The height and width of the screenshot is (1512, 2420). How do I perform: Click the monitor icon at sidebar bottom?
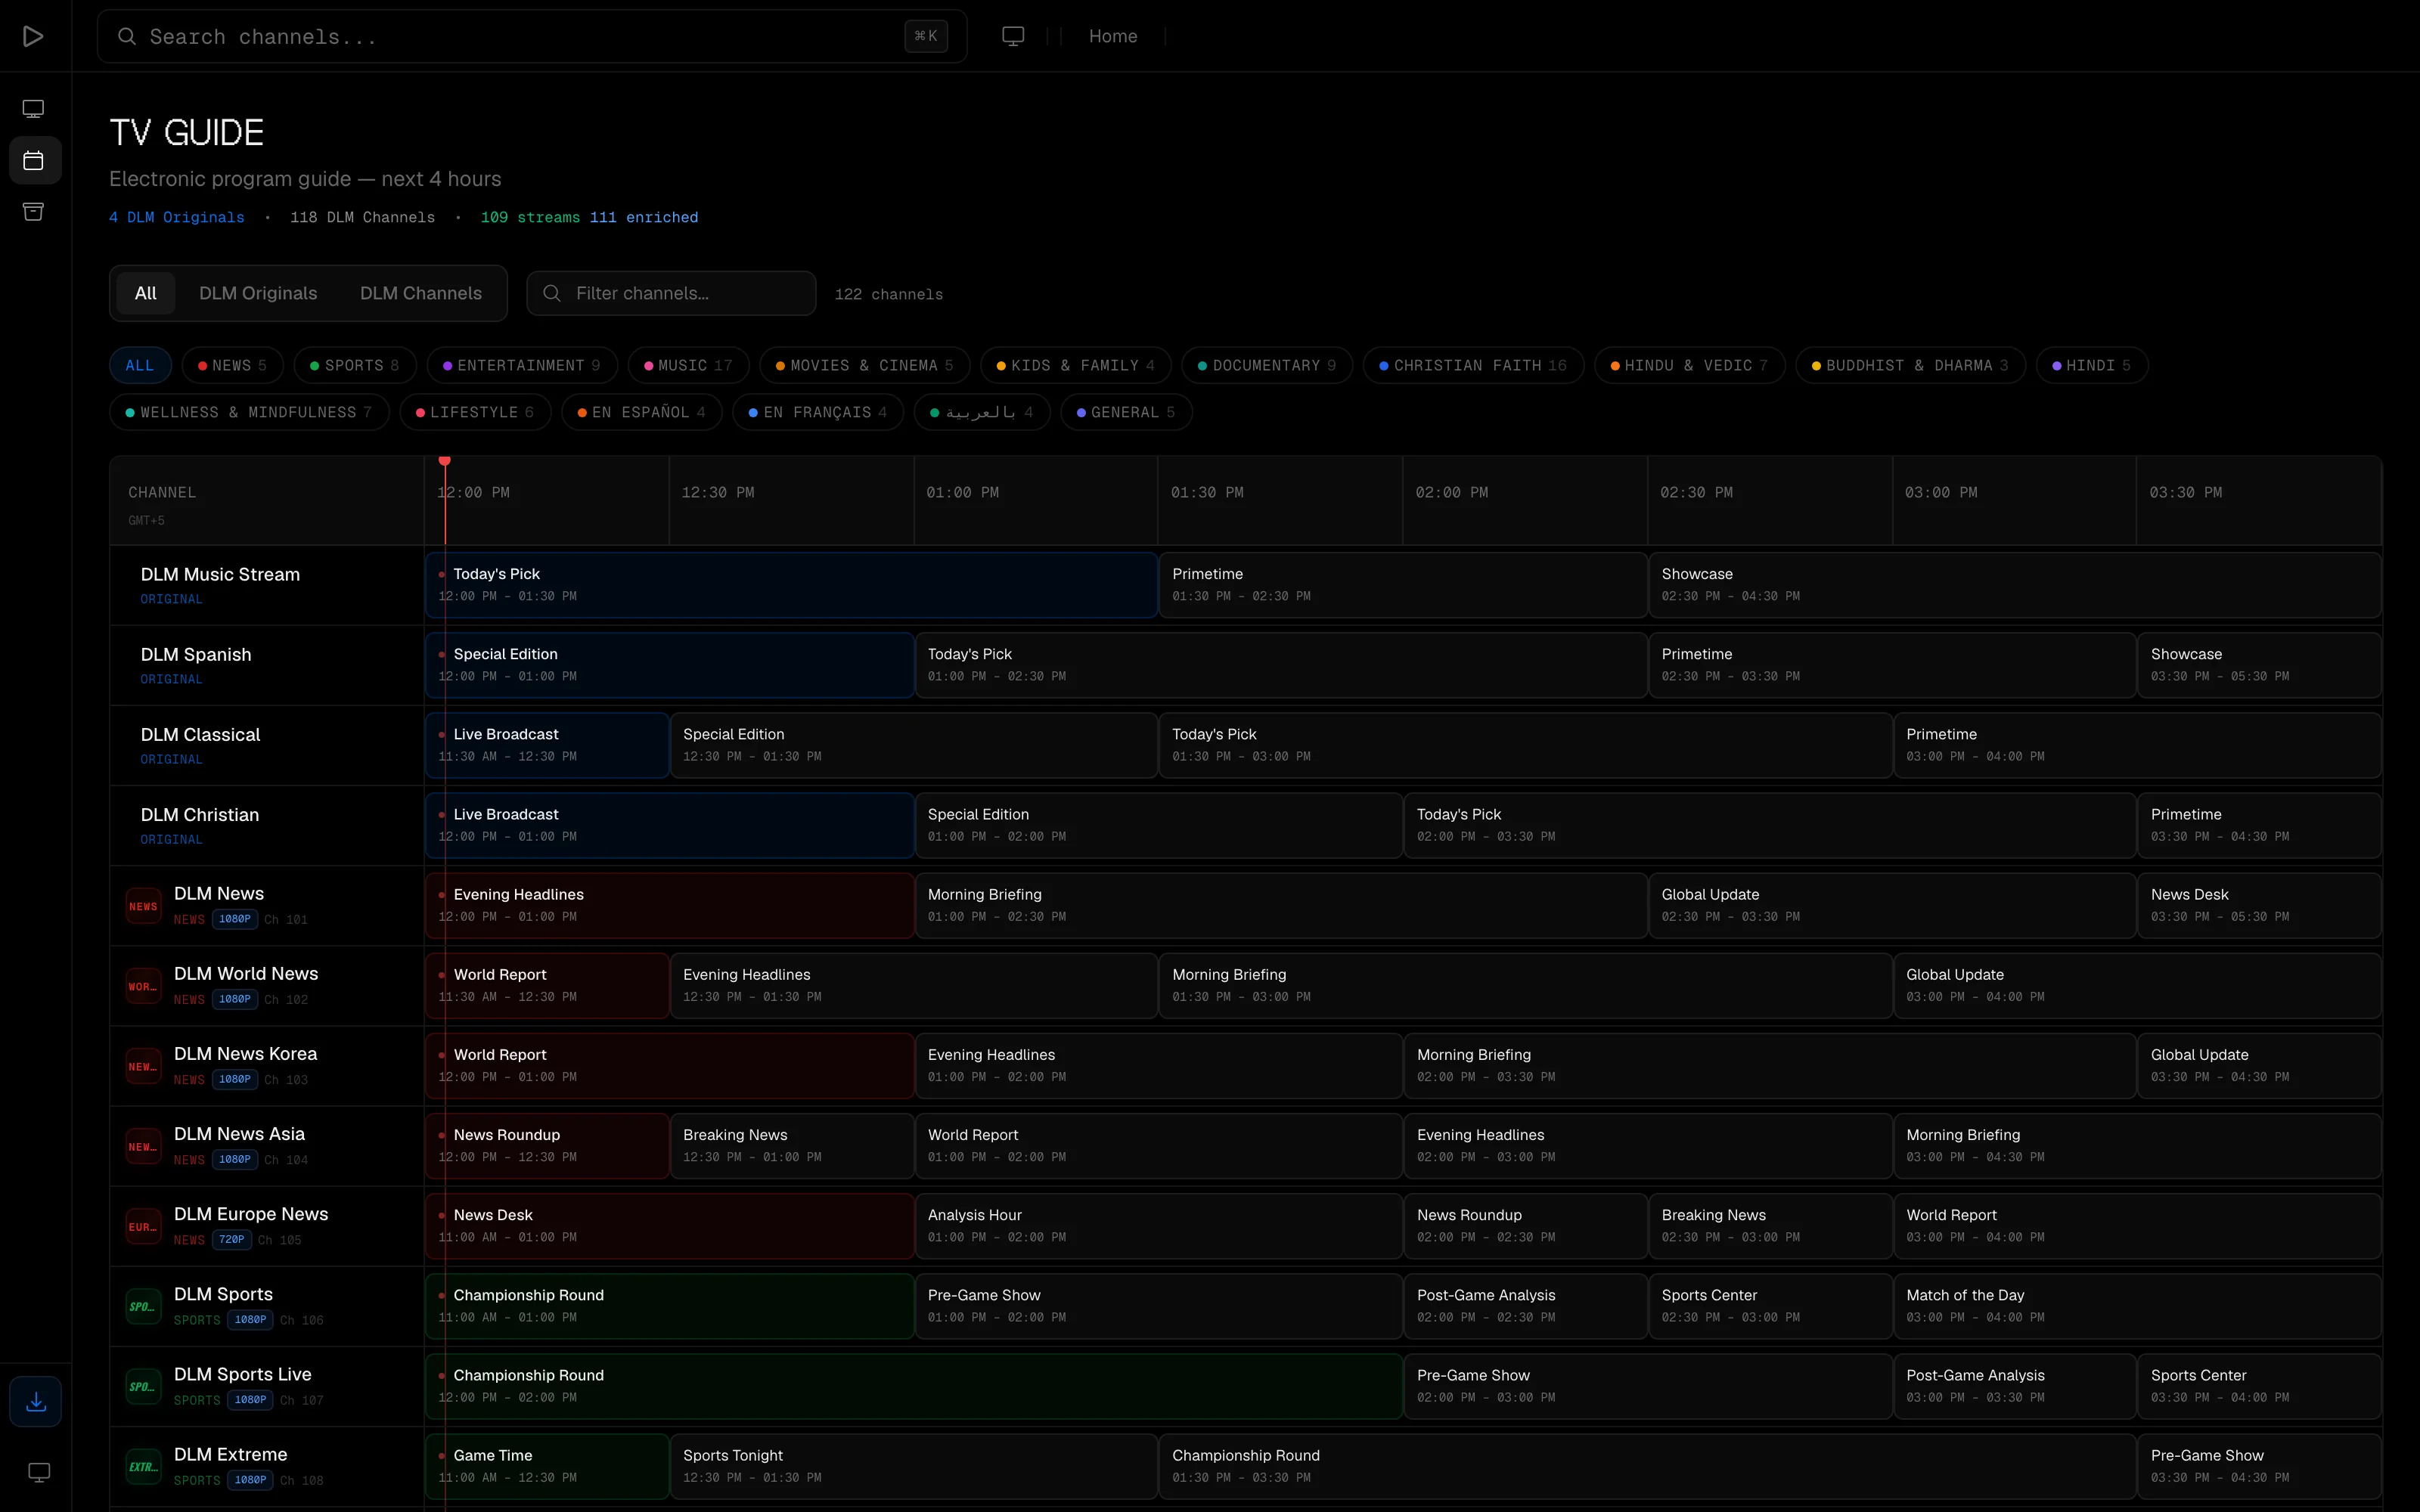pyautogui.click(x=39, y=1472)
